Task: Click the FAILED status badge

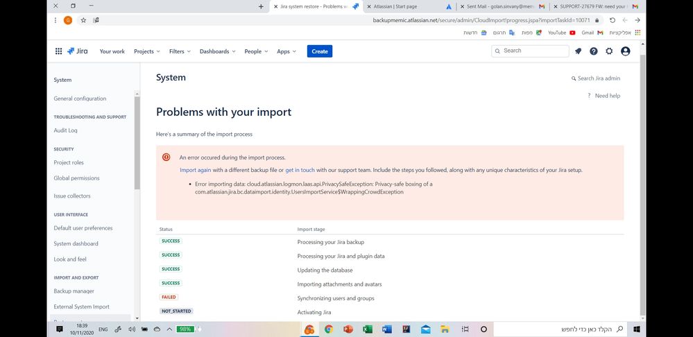Action: coord(169,297)
